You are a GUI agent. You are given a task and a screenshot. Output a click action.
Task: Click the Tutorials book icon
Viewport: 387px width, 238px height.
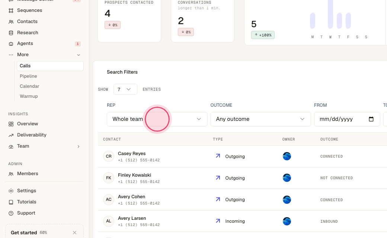click(11, 202)
